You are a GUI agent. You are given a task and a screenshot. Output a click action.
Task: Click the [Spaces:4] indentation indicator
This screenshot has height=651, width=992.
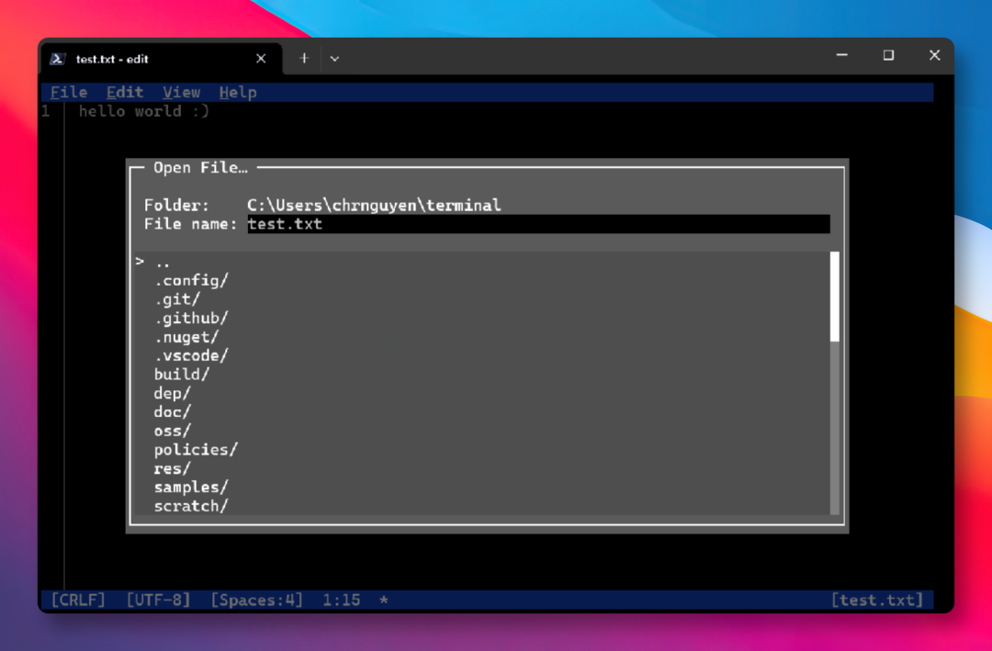(256, 600)
